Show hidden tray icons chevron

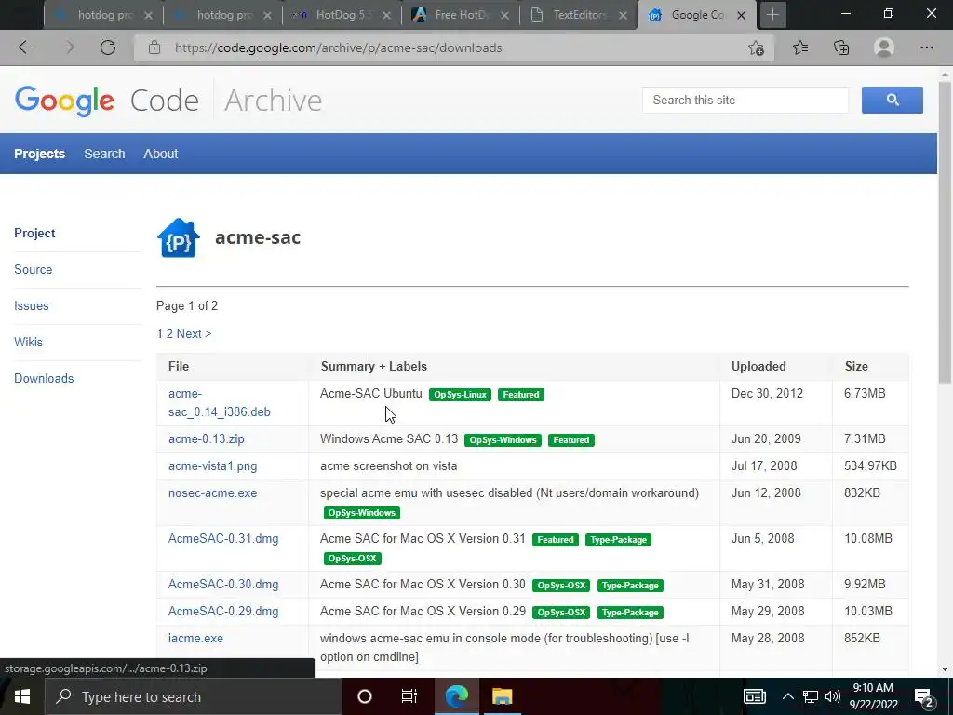pyautogui.click(x=787, y=696)
